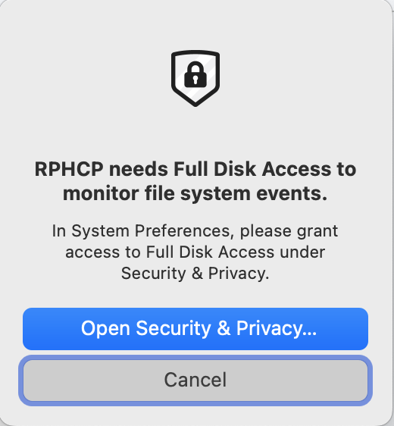Click the word 'Open' on blue button
Screen dimensions: 394x426
(105, 329)
